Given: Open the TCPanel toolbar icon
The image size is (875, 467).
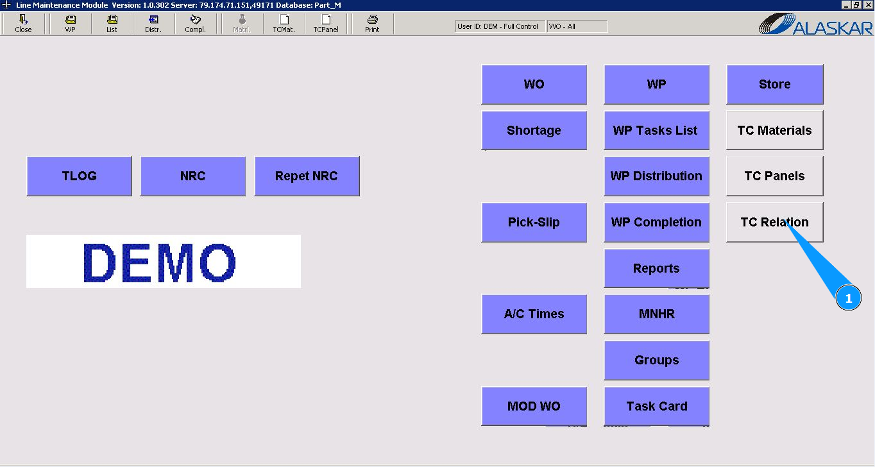Looking at the screenshot, I should pyautogui.click(x=325, y=24).
